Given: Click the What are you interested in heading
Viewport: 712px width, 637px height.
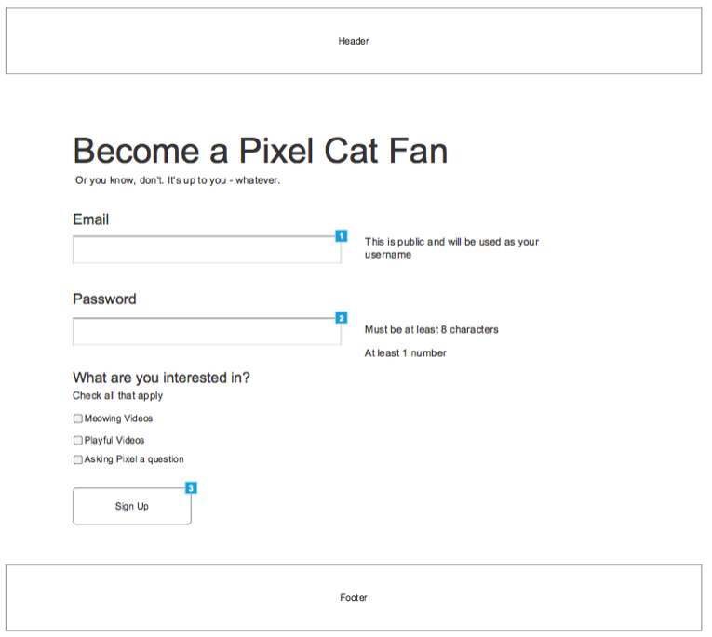Looking at the screenshot, I should pyautogui.click(x=161, y=378).
